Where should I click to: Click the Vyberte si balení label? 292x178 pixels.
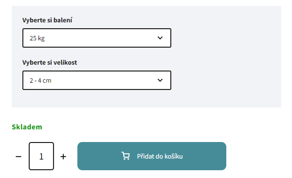pyautogui.click(x=47, y=20)
